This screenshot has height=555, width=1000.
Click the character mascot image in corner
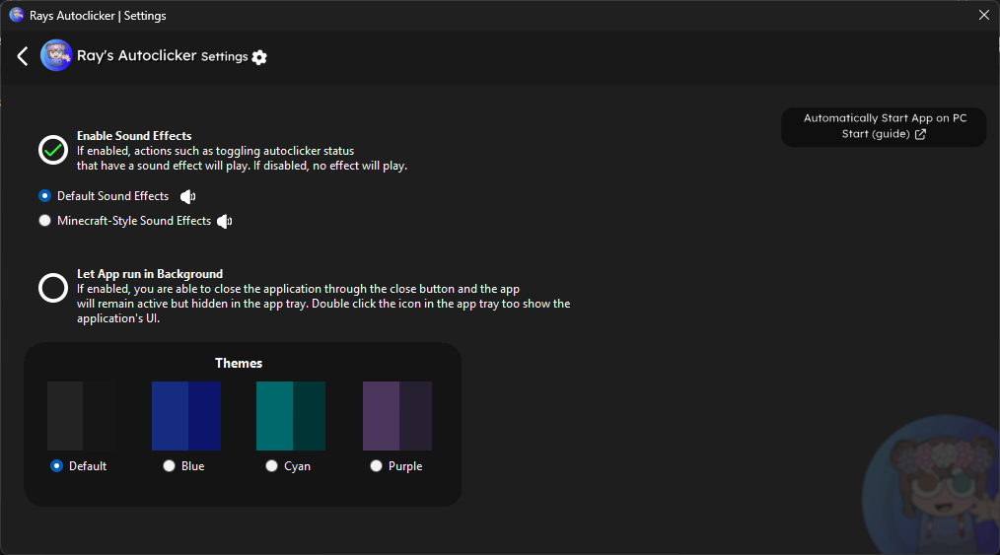(x=931, y=485)
